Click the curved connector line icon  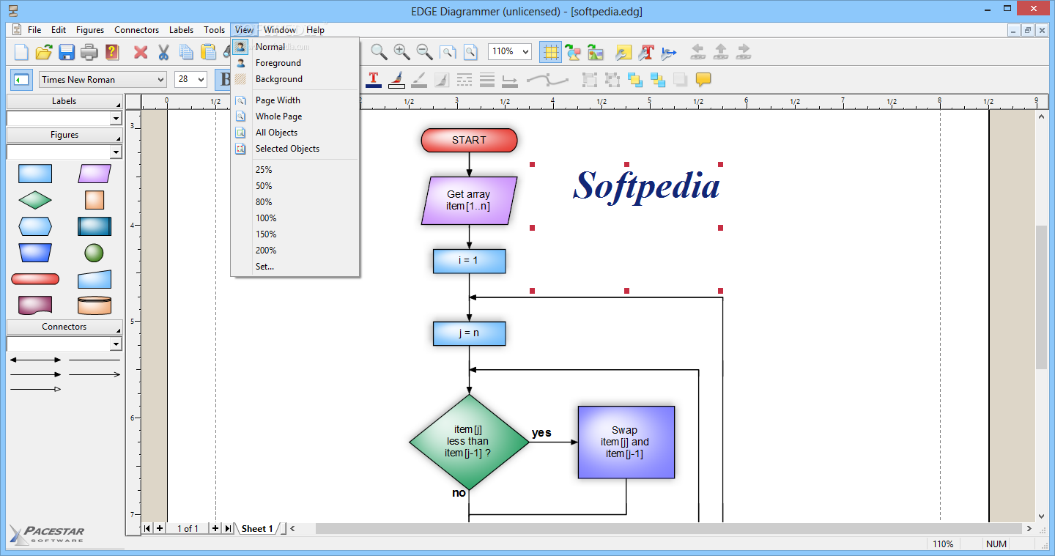547,79
